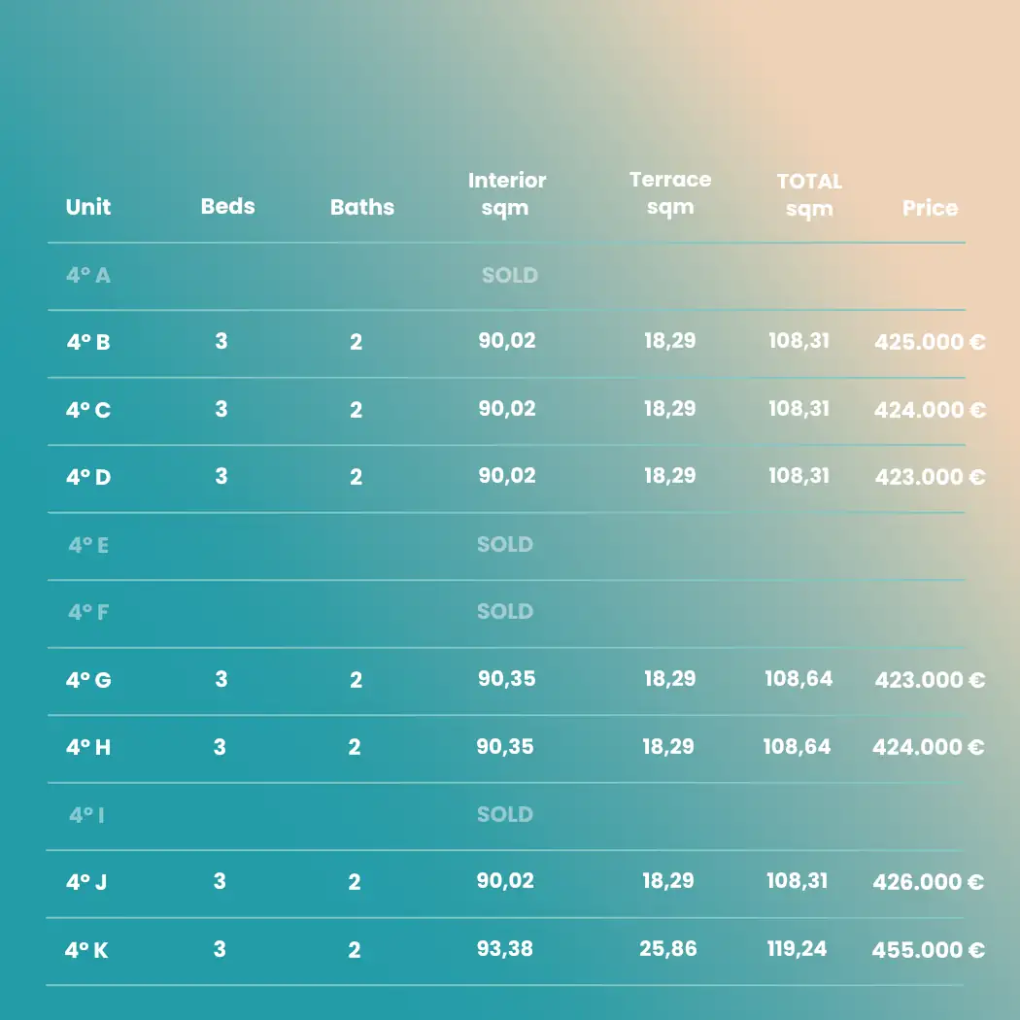Viewport: 1020px width, 1020px height.
Task: Select the Interior sqm column header
Action: pos(506,193)
